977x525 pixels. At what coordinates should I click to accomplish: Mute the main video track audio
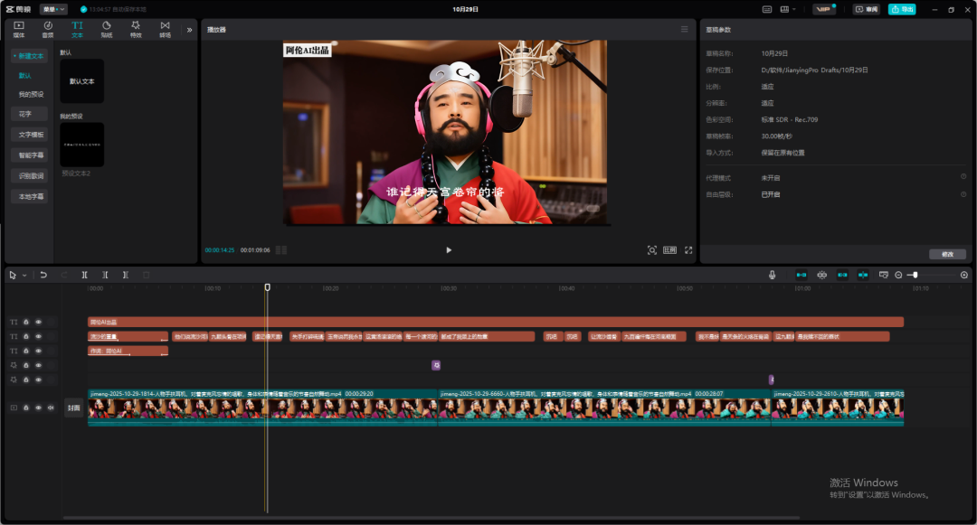point(50,408)
